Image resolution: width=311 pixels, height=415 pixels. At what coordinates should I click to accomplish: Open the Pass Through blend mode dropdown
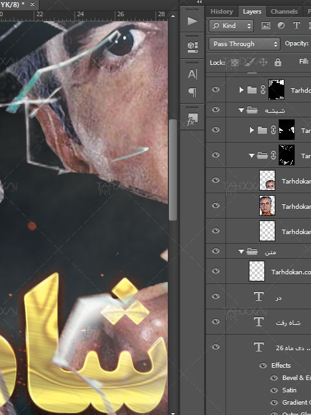tap(244, 44)
